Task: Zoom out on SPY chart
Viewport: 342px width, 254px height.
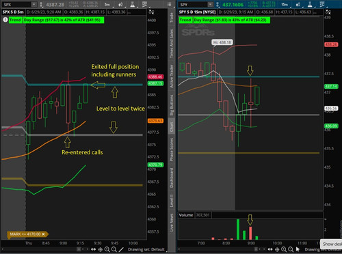Action: coord(291,249)
